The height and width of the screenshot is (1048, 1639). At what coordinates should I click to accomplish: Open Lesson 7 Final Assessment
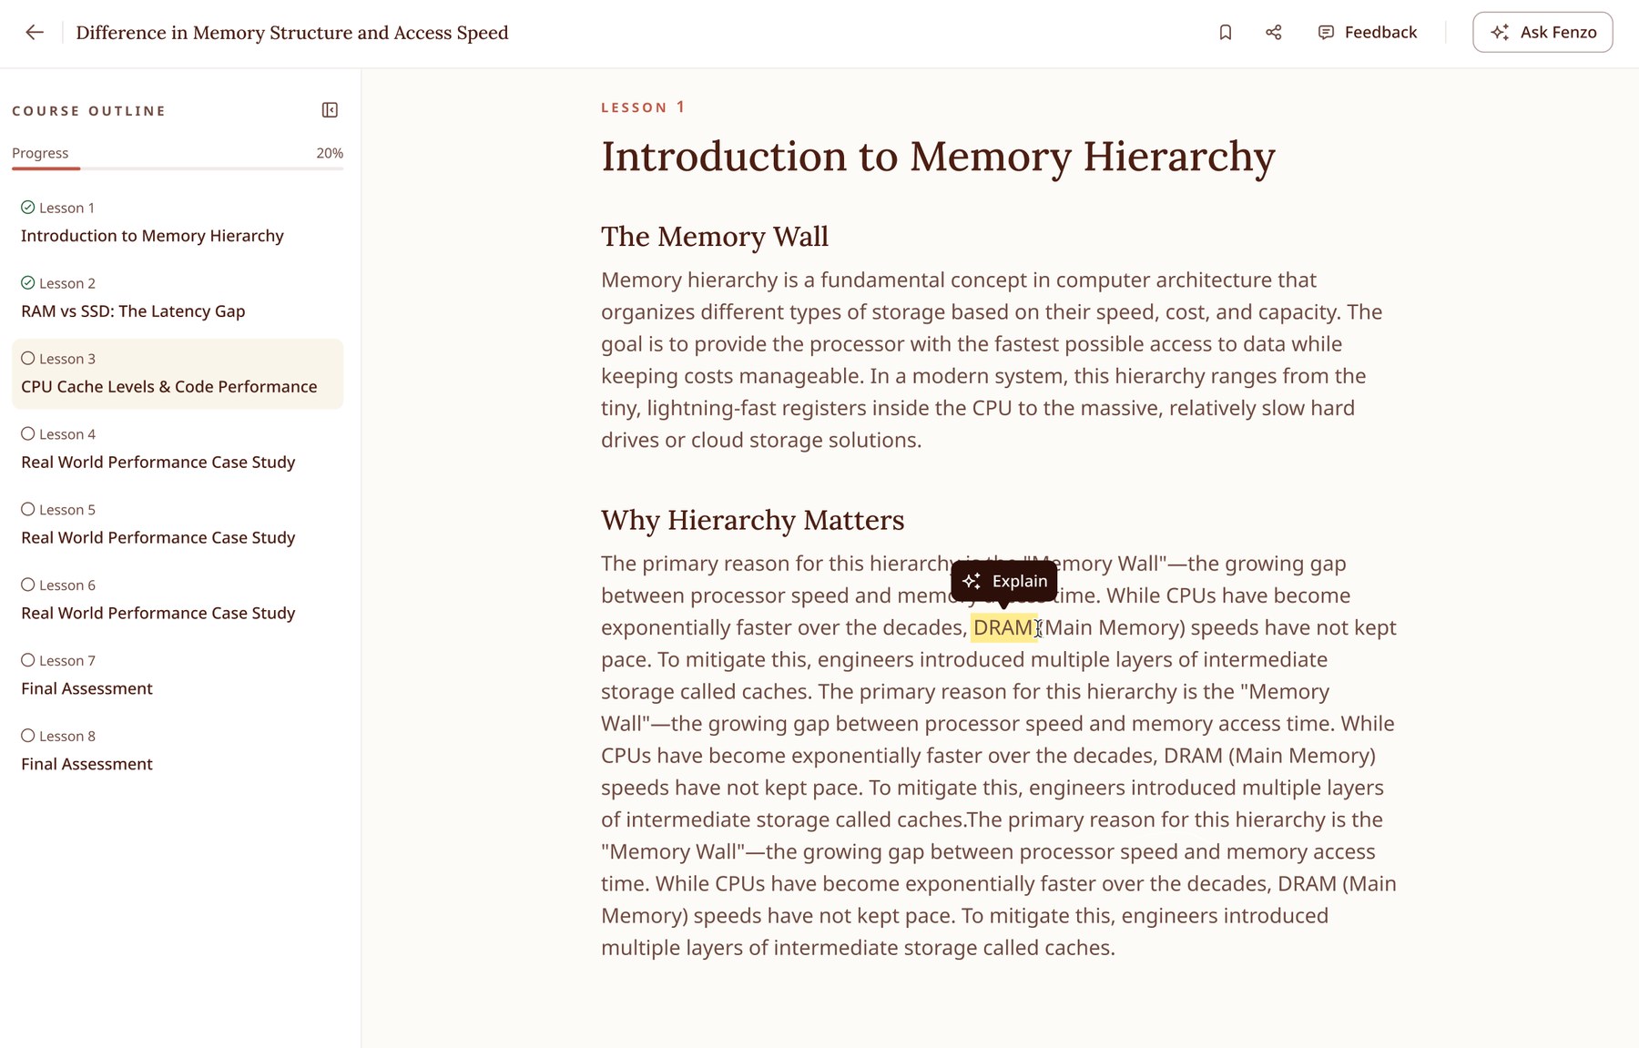(x=178, y=677)
